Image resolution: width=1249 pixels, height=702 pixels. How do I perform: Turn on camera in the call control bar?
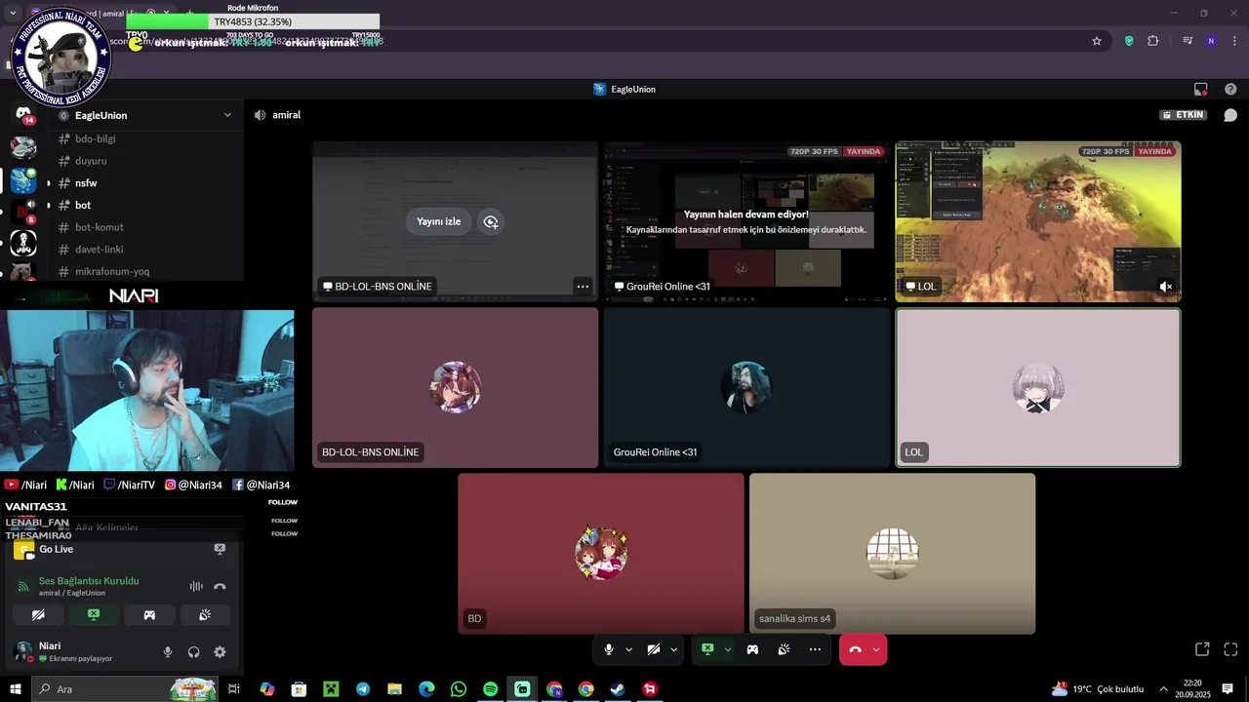[654, 649]
